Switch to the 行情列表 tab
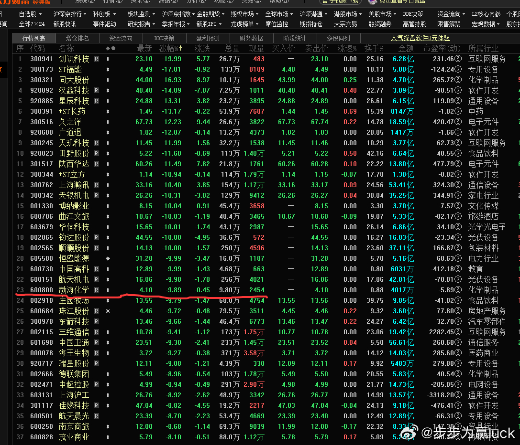Image resolution: width=520 pixels, height=445 pixels. pyautogui.click(x=34, y=38)
